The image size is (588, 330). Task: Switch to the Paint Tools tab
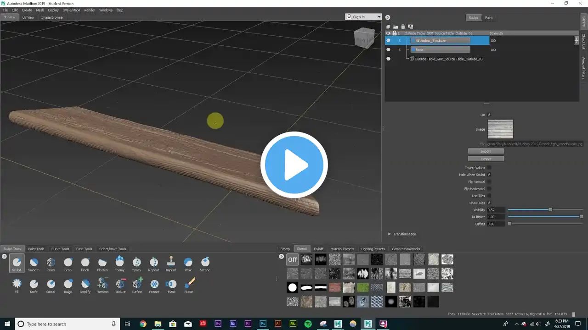[36, 249]
